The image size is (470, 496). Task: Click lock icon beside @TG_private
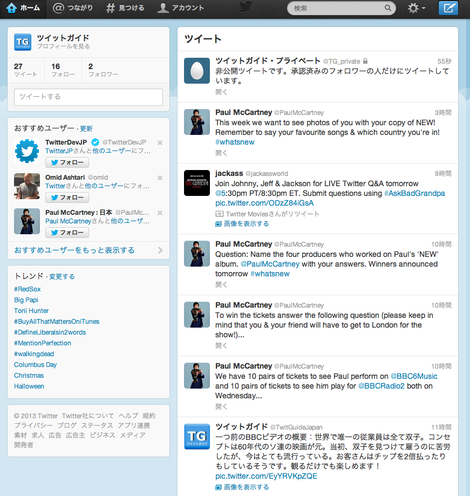tap(365, 61)
